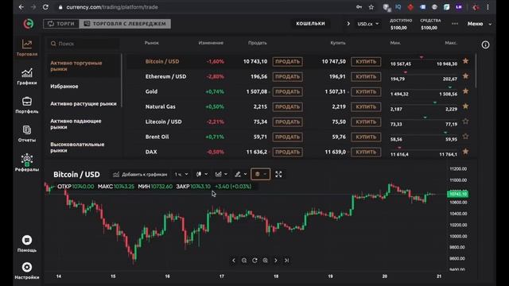The image size is (509, 286).
Task: Open the drawing tools pencil dropdown
Action: pyautogui.click(x=241, y=175)
